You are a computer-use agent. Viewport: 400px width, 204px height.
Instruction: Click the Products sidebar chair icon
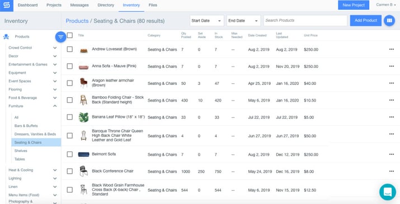tap(6, 37)
